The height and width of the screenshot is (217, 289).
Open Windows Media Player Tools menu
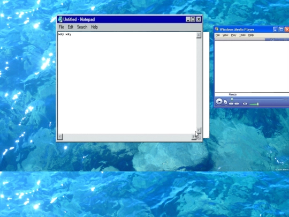point(242,35)
